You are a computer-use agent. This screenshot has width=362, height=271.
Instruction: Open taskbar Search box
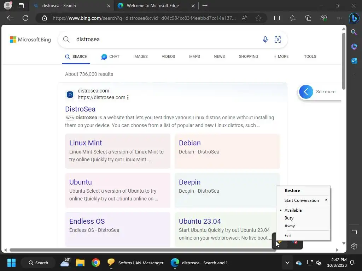coord(38,263)
